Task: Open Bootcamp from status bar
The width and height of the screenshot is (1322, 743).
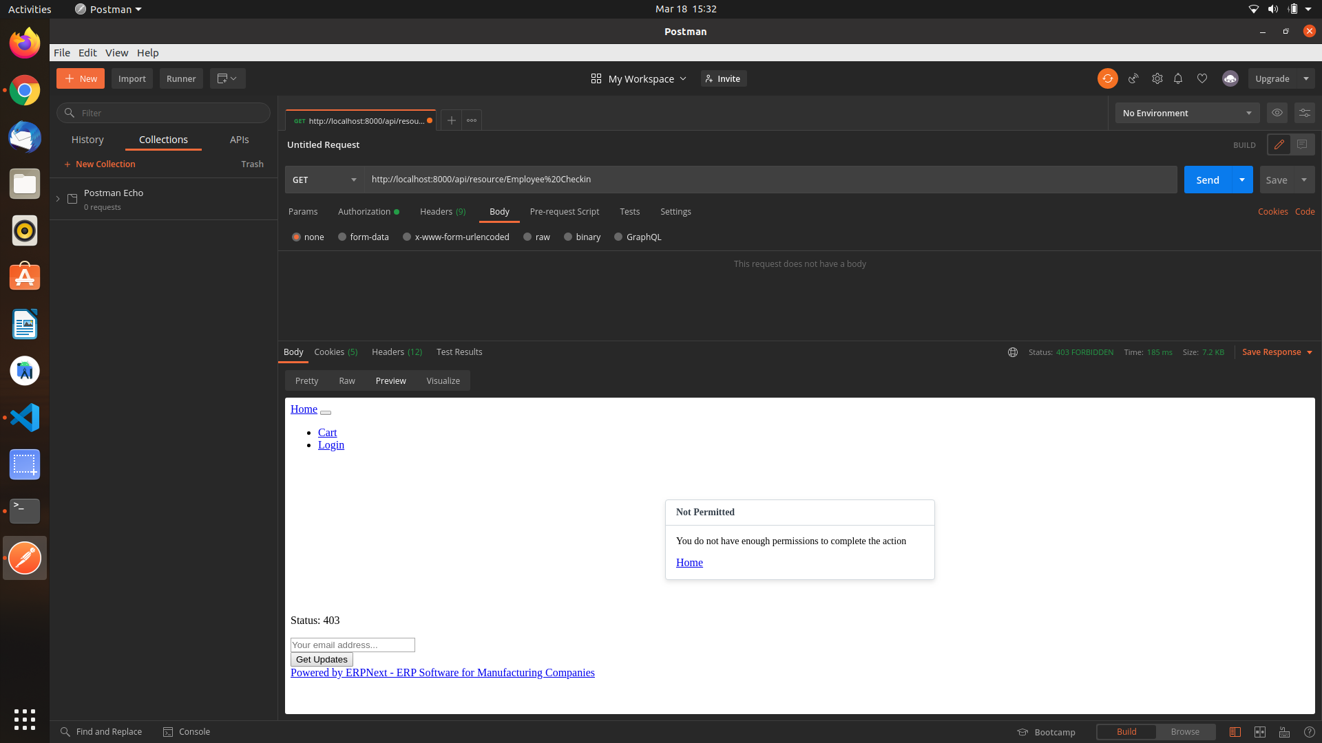Action: click(1047, 732)
